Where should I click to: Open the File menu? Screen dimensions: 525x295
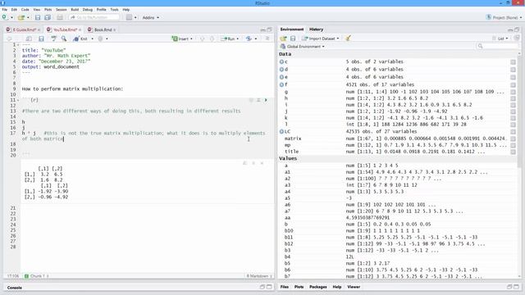coord(5,10)
